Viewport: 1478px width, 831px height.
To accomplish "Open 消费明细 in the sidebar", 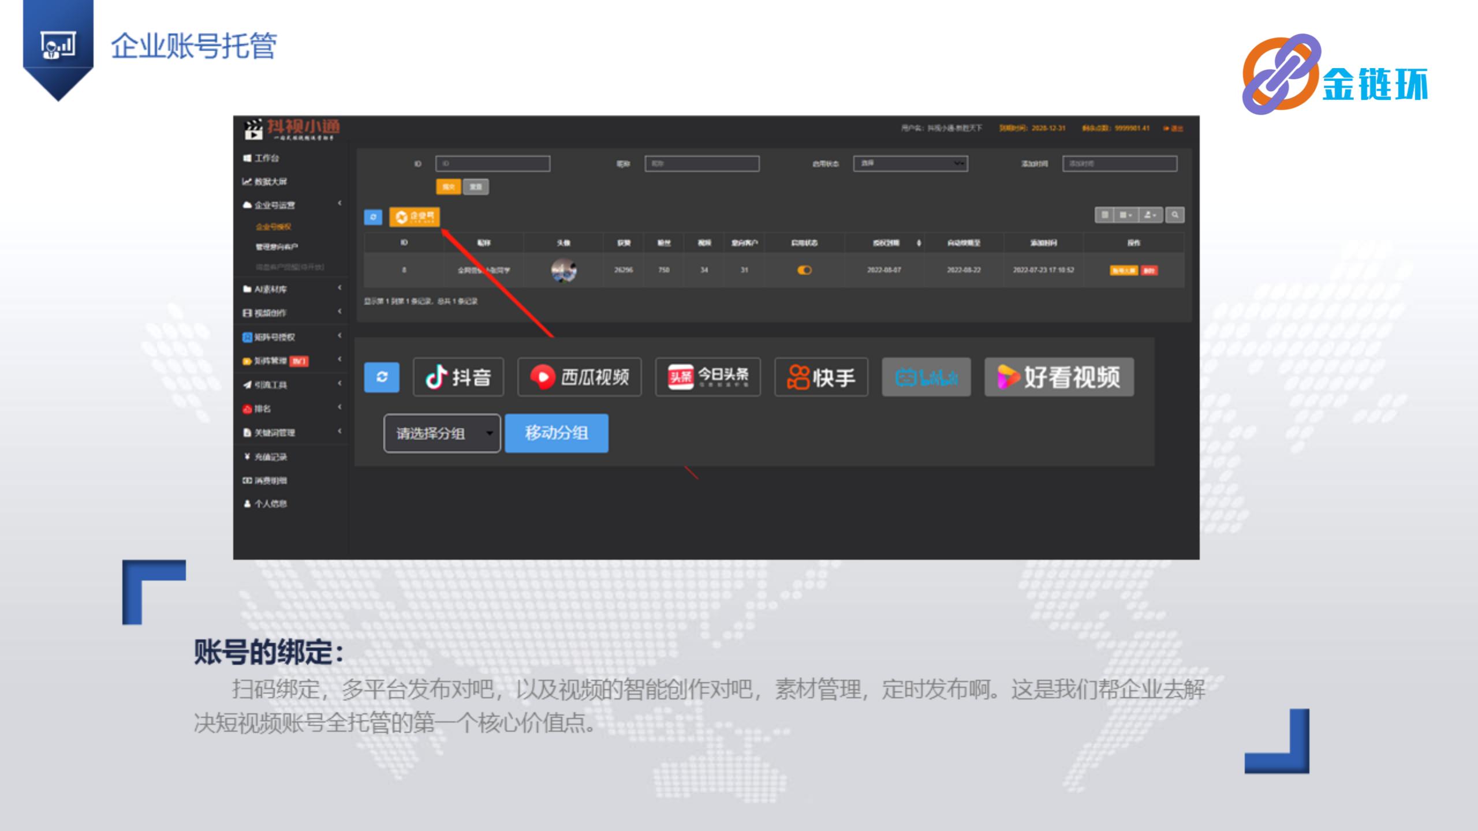I will point(265,480).
